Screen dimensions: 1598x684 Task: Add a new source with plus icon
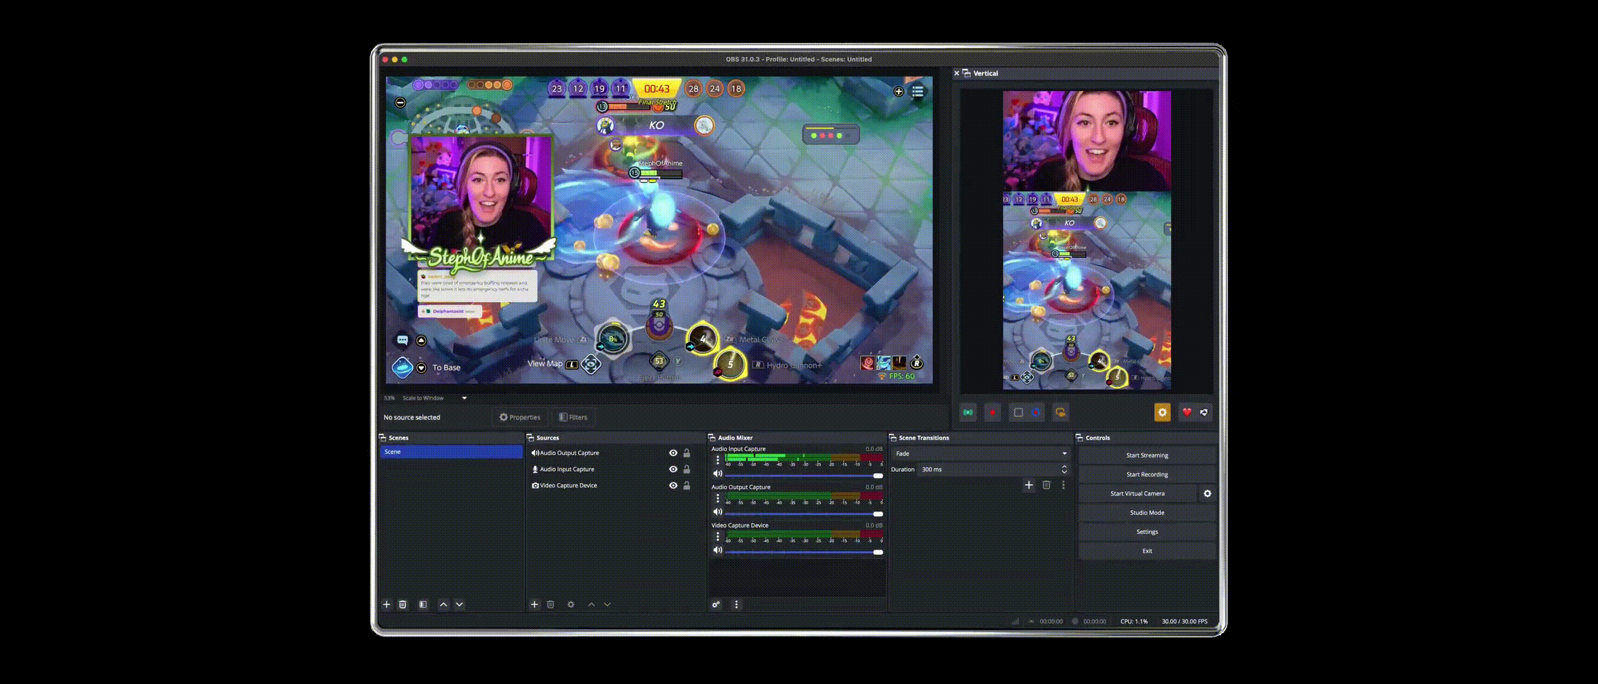pos(534,604)
